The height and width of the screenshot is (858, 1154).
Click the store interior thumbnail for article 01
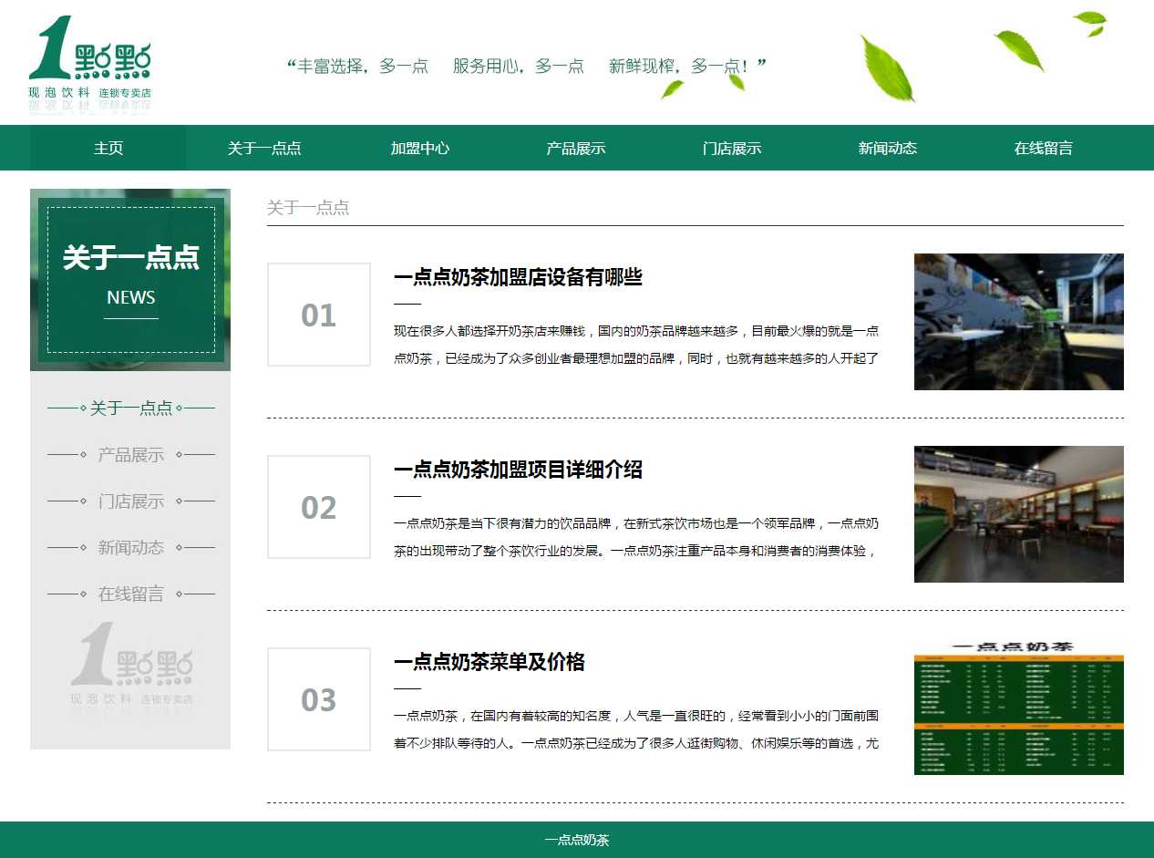click(1018, 322)
